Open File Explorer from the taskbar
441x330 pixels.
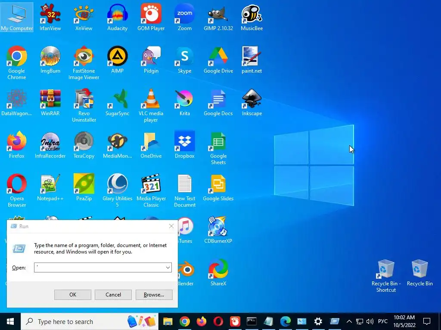click(x=168, y=321)
